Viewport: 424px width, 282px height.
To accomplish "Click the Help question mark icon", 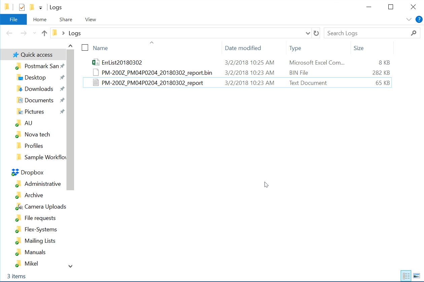I will click(419, 19).
